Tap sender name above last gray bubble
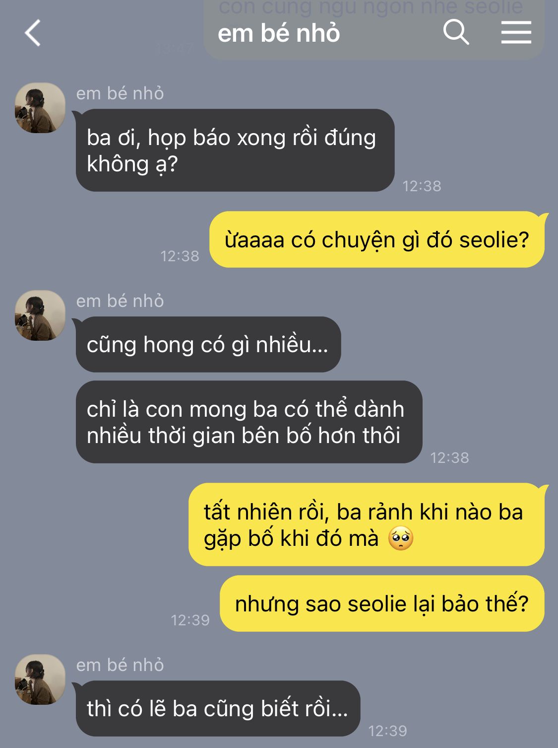The height and width of the screenshot is (748, 558). tap(120, 665)
